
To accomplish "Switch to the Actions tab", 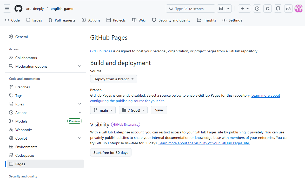I will pyautogui.click(x=91, y=20).
